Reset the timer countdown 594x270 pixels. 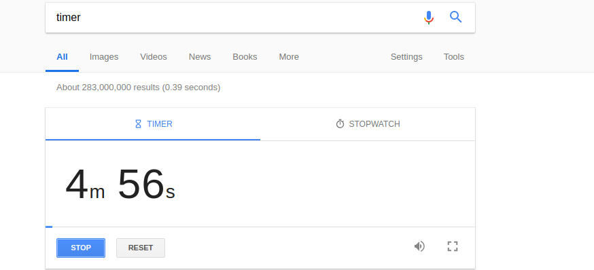pos(141,248)
